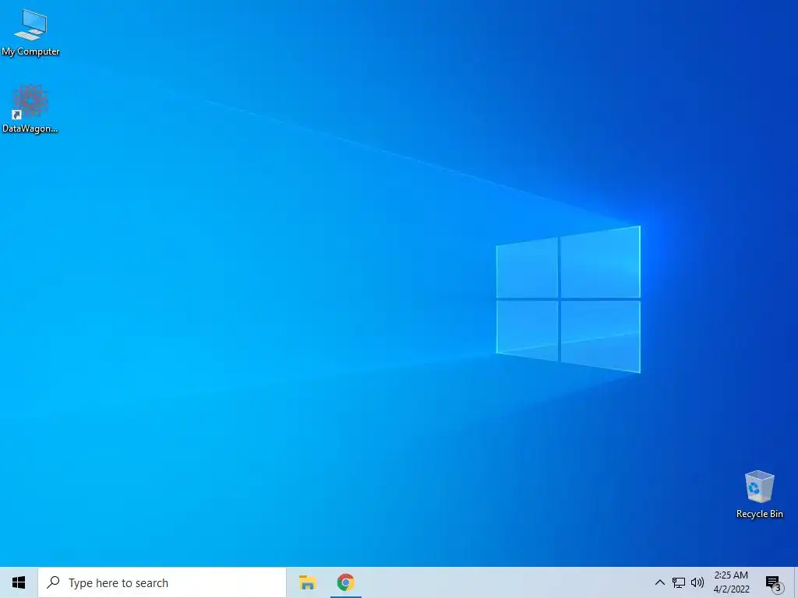Click the Type here to search box
This screenshot has width=798, height=598.
[x=162, y=582]
